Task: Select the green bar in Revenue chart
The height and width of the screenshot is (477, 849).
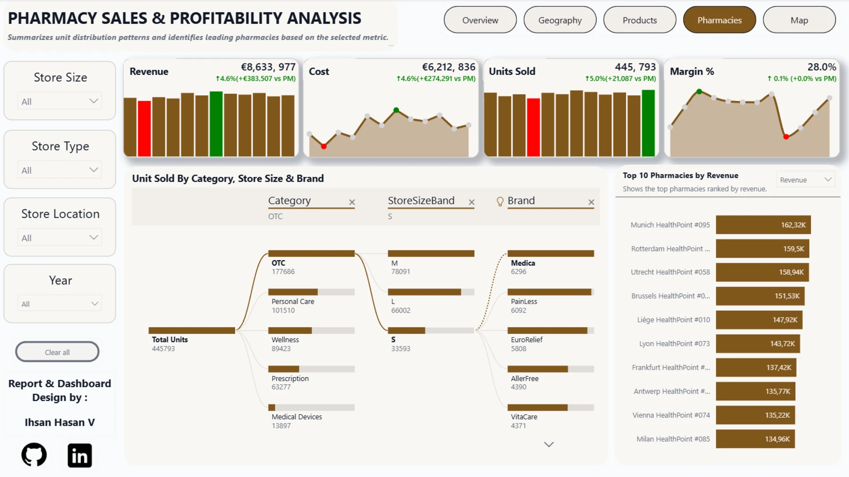Action: pyautogui.click(x=216, y=124)
